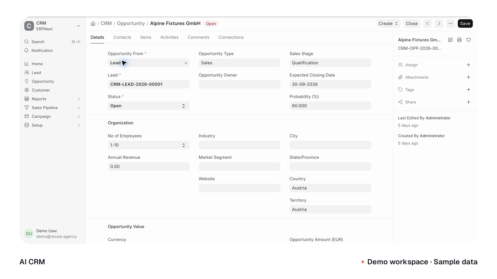497x279 pixels.
Task: Click the empty State/Province field
Action: pos(330,166)
